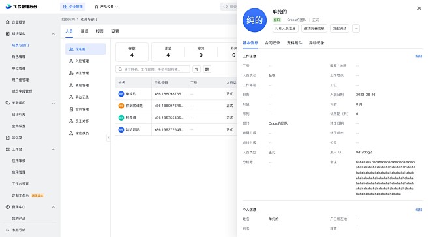Click phone number +86 135377645…
This screenshot has width=429, height=237.
168,129
